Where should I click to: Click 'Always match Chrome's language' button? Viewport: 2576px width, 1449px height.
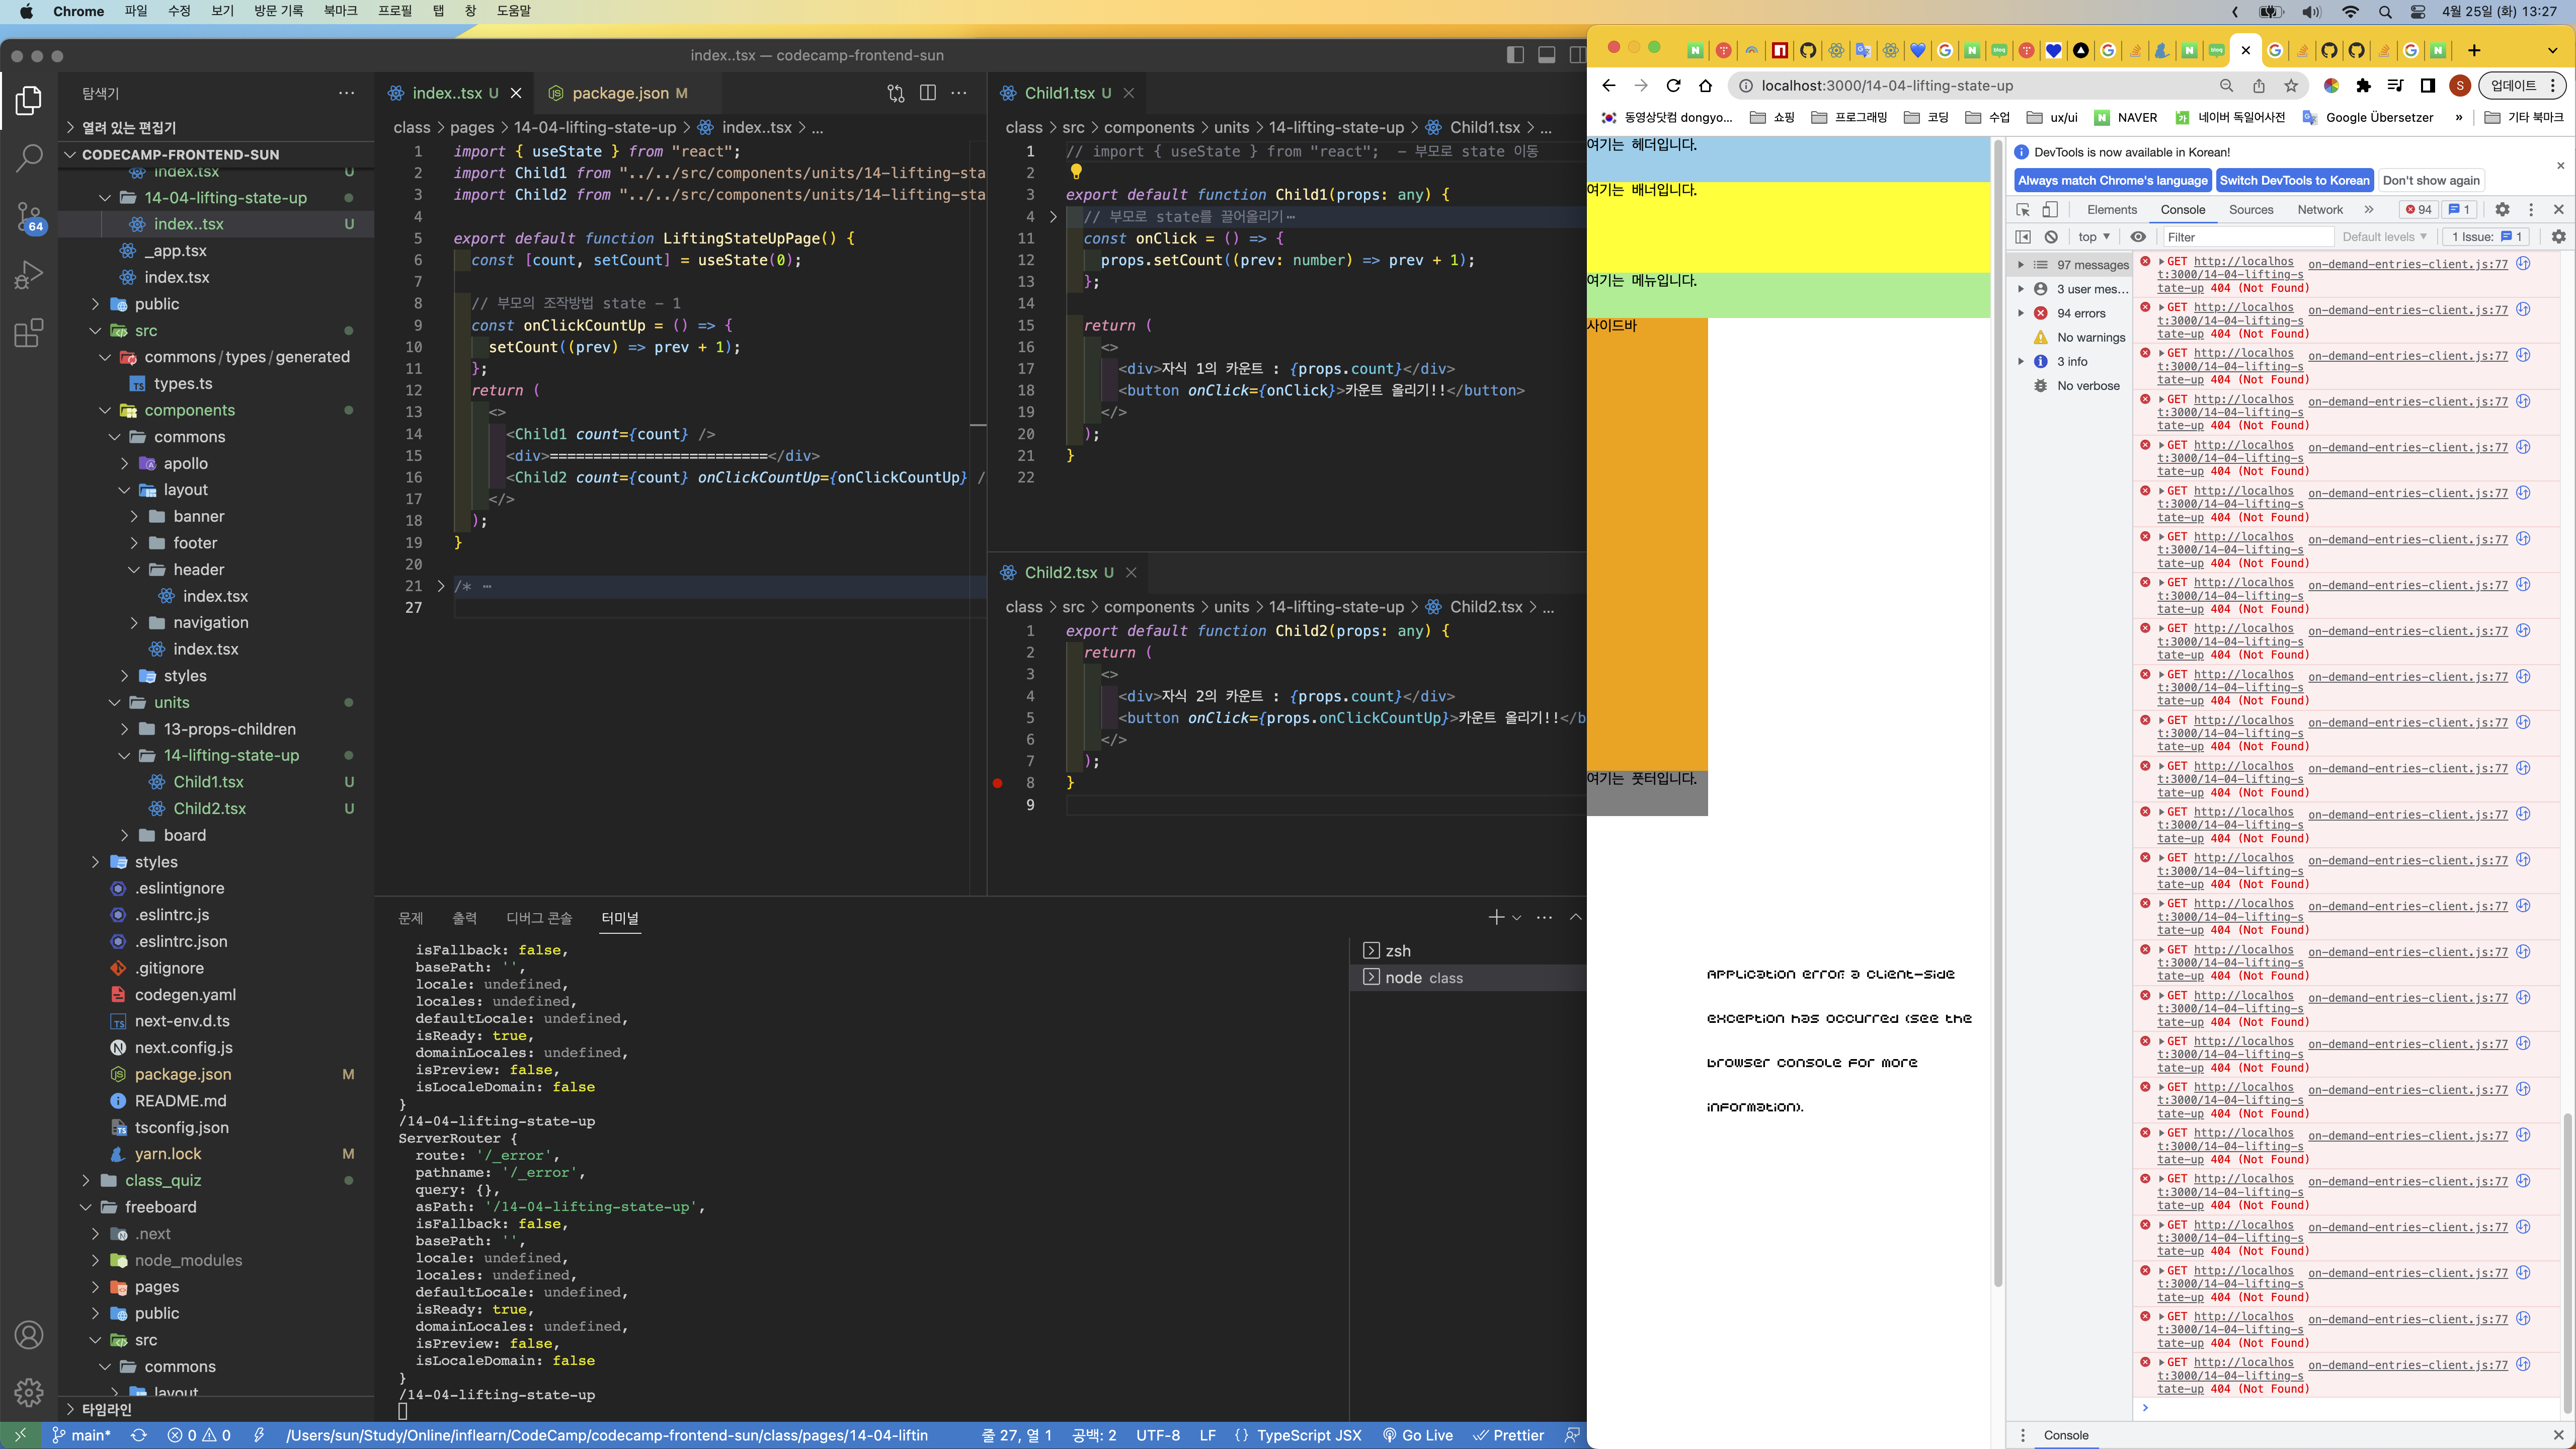point(2111,180)
